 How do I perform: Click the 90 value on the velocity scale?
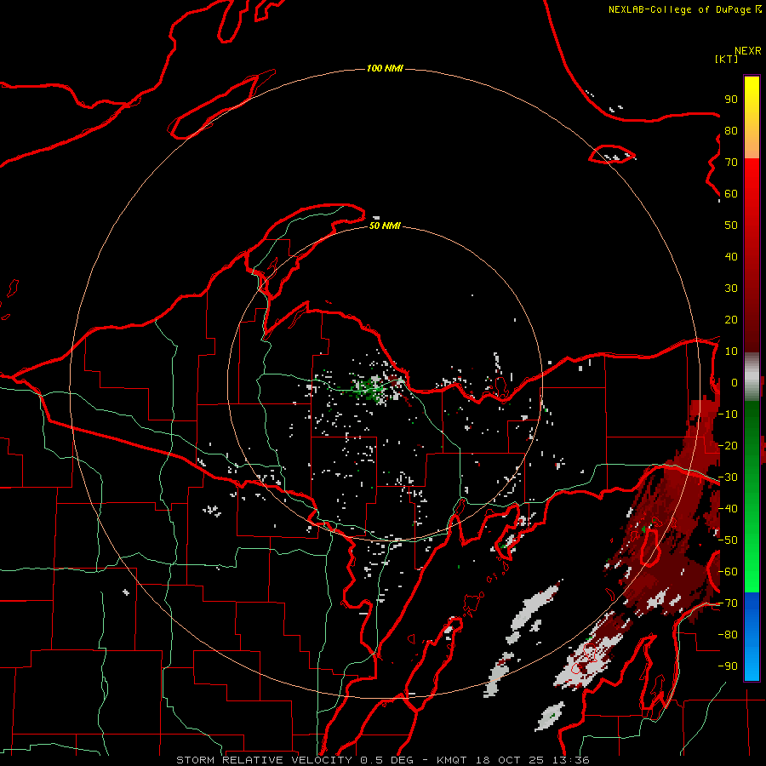pos(731,100)
